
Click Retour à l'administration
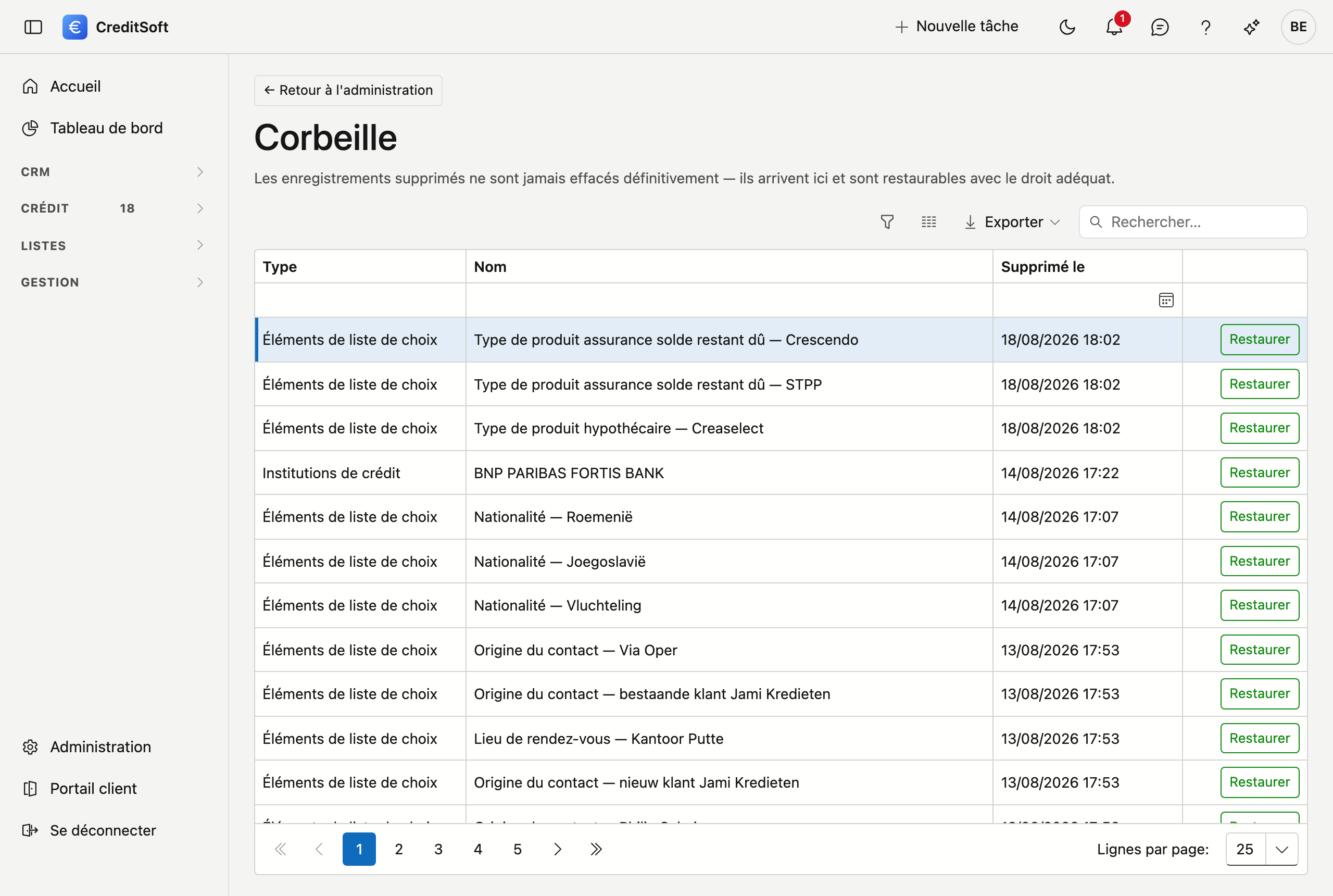pyautogui.click(x=348, y=90)
